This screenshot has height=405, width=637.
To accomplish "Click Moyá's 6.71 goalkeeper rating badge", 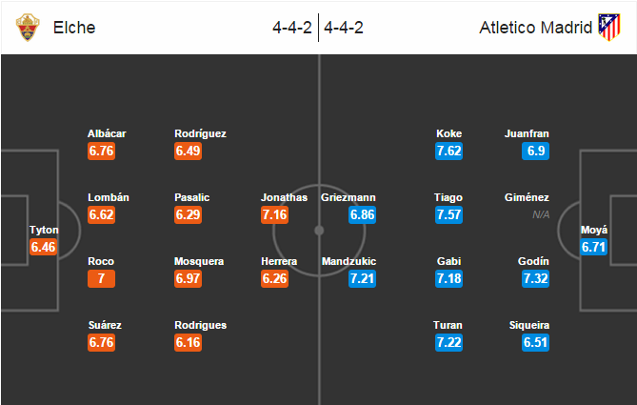I will click(593, 247).
